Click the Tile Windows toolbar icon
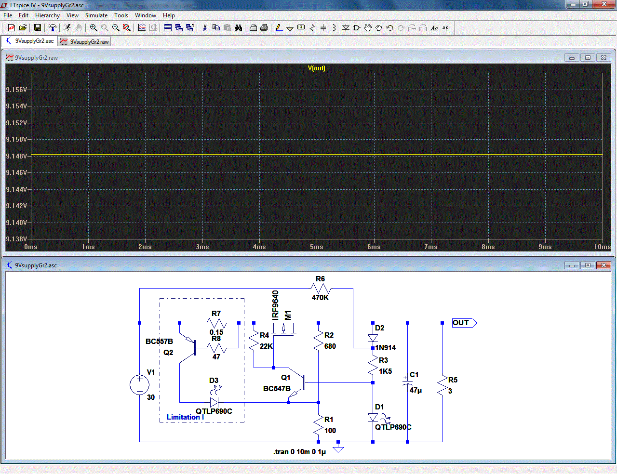 [167, 28]
